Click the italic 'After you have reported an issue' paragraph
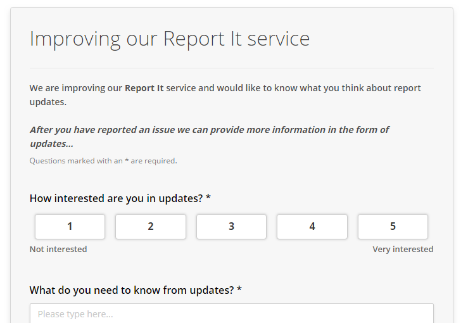This screenshot has height=323, width=468. coord(209,136)
